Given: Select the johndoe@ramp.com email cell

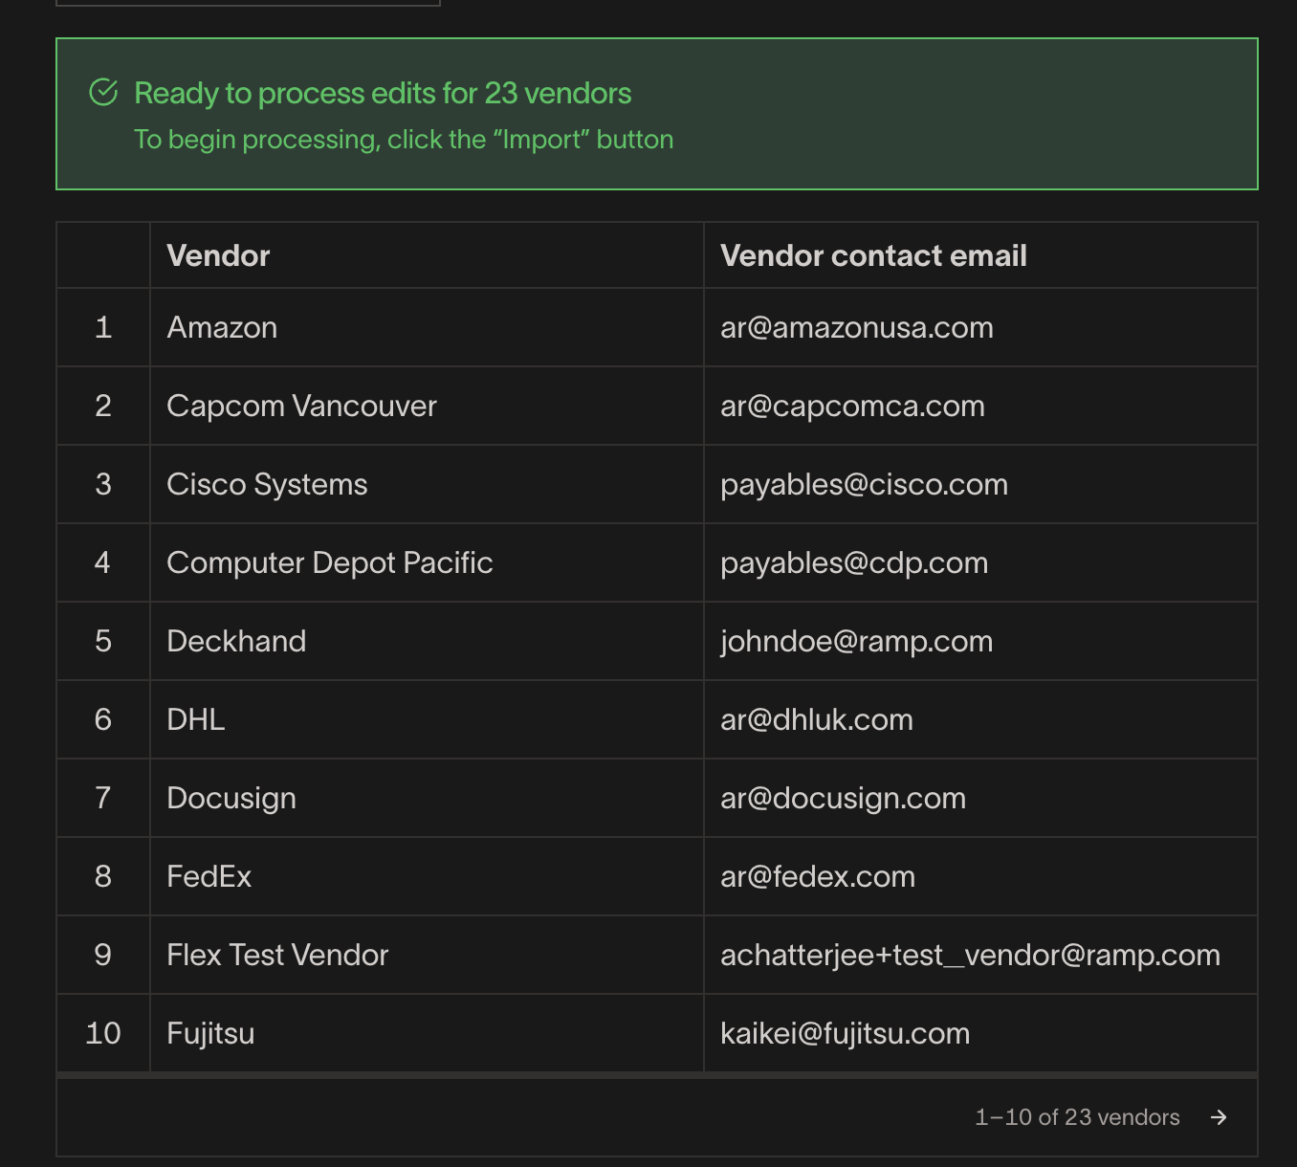Looking at the screenshot, I should pos(856,641).
